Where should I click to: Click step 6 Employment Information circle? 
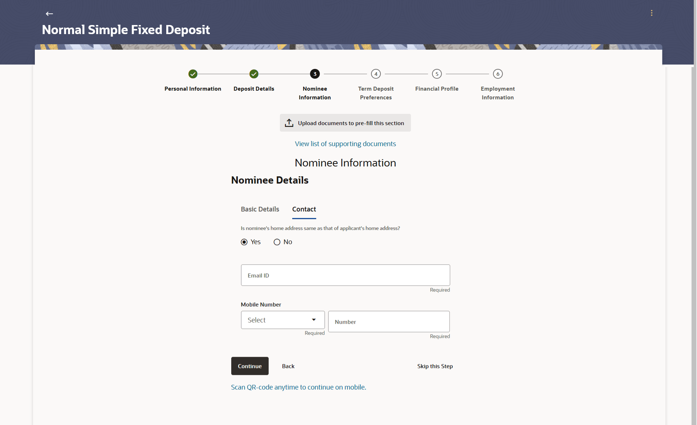[x=498, y=74]
